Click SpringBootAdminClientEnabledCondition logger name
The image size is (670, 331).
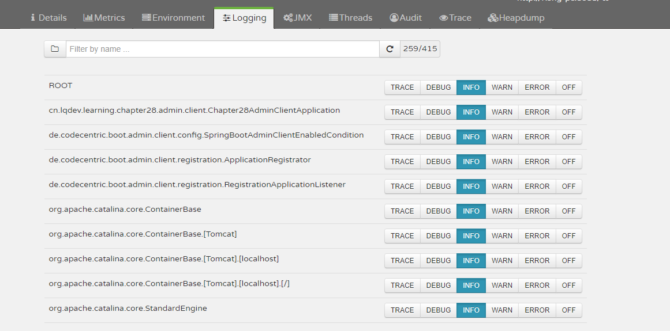(207, 135)
